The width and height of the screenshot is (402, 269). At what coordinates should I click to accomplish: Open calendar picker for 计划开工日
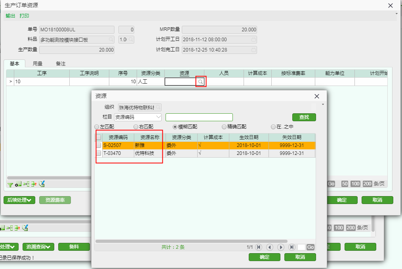[x=254, y=40]
